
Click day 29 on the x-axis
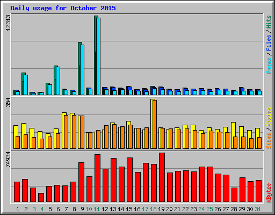click(242, 209)
